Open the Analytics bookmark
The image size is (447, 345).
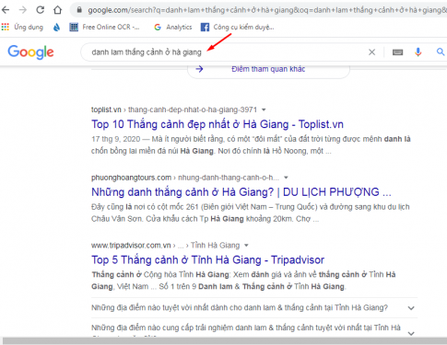pyautogui.click(x=173, y=28)
